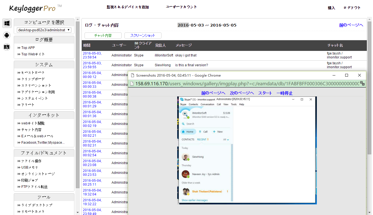Viewport: 373px width, 215px height.
Task: Select the Android platform icon
Action: tap(7, 35)
